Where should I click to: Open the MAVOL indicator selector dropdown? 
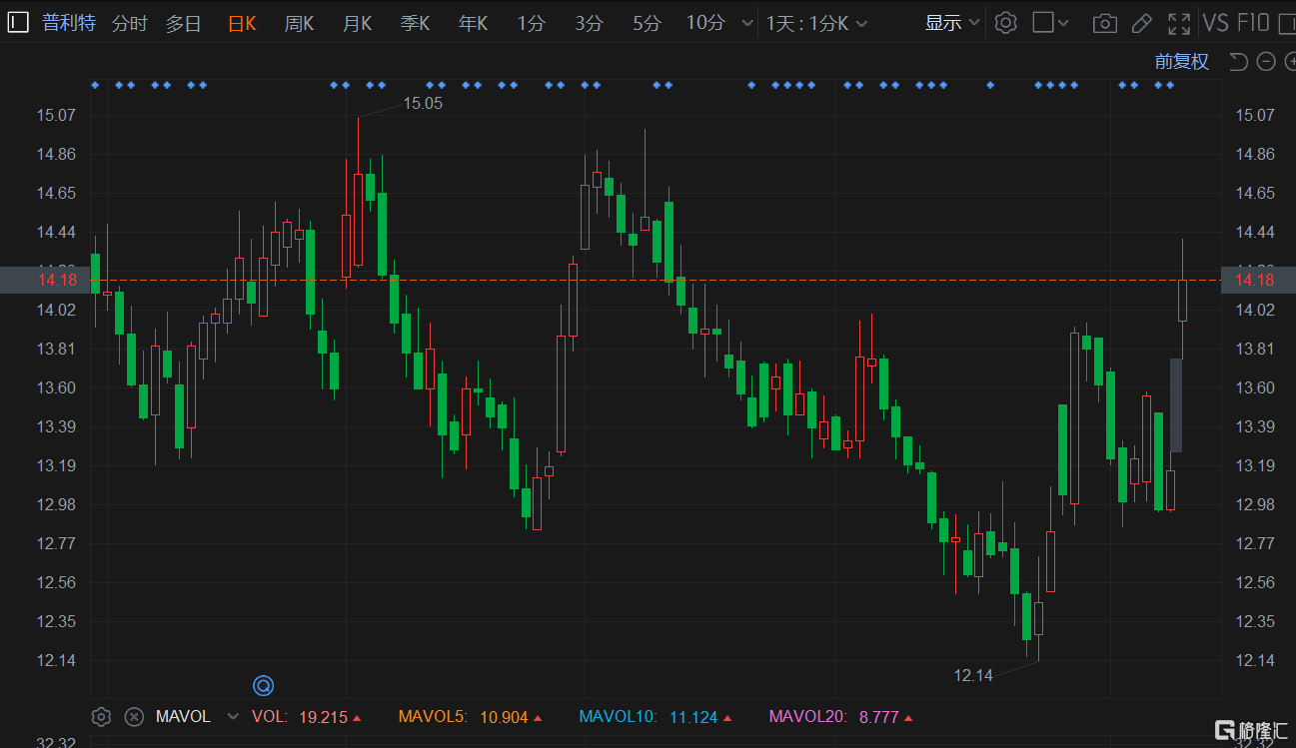pos(233,717)
